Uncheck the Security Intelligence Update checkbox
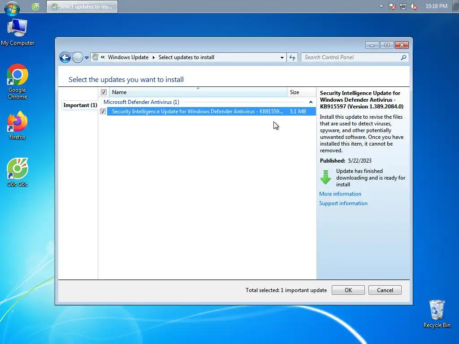This screenshot has height=344, width=459. 103,112
